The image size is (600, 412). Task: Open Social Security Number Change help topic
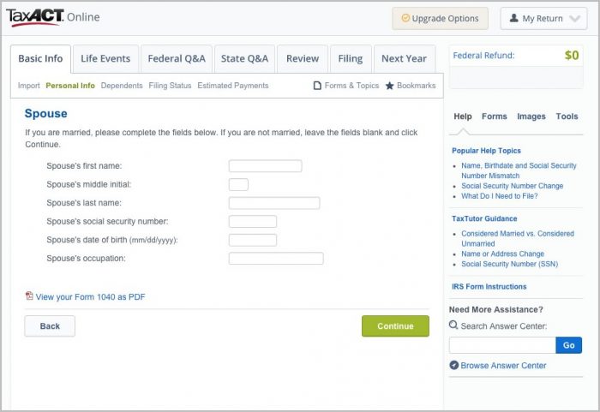pyautogui.click(x=512, y=186)
